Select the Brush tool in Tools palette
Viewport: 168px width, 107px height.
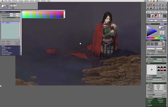[148, 8]
